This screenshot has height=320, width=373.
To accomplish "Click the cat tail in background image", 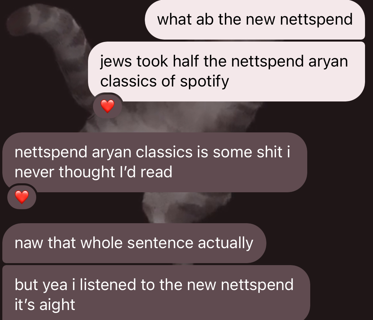I will (47, 31).
